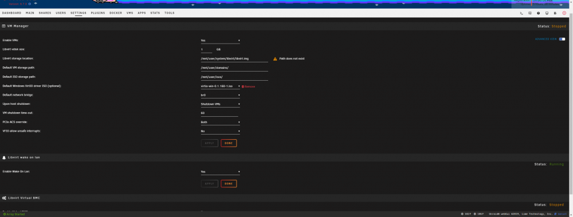Screen dimensions: 573x217
Task: Click the VM shutdown time-out field
Action: point(219,113)
